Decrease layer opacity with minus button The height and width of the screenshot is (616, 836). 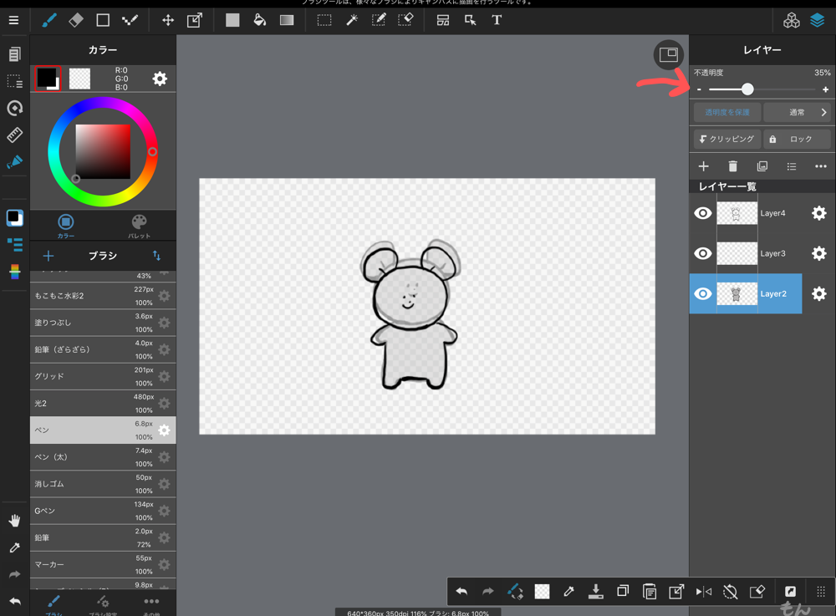pos(699,89)
